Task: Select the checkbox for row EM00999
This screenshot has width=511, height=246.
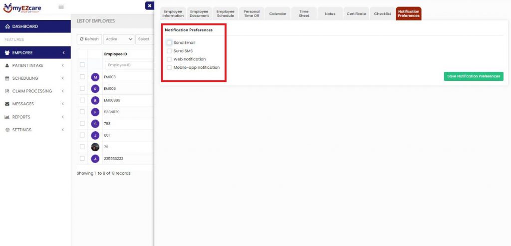Action: tap(82, 100)
